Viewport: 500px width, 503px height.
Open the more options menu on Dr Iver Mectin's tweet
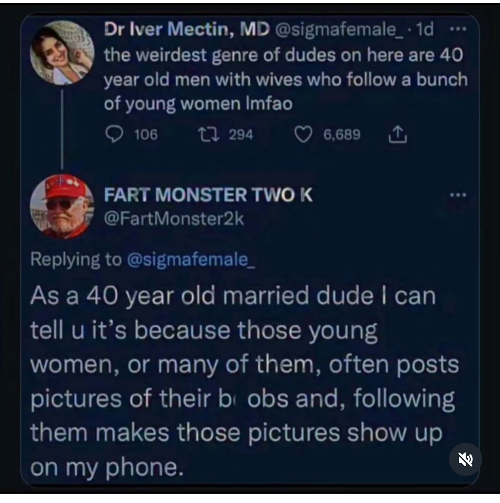(457, 30)
